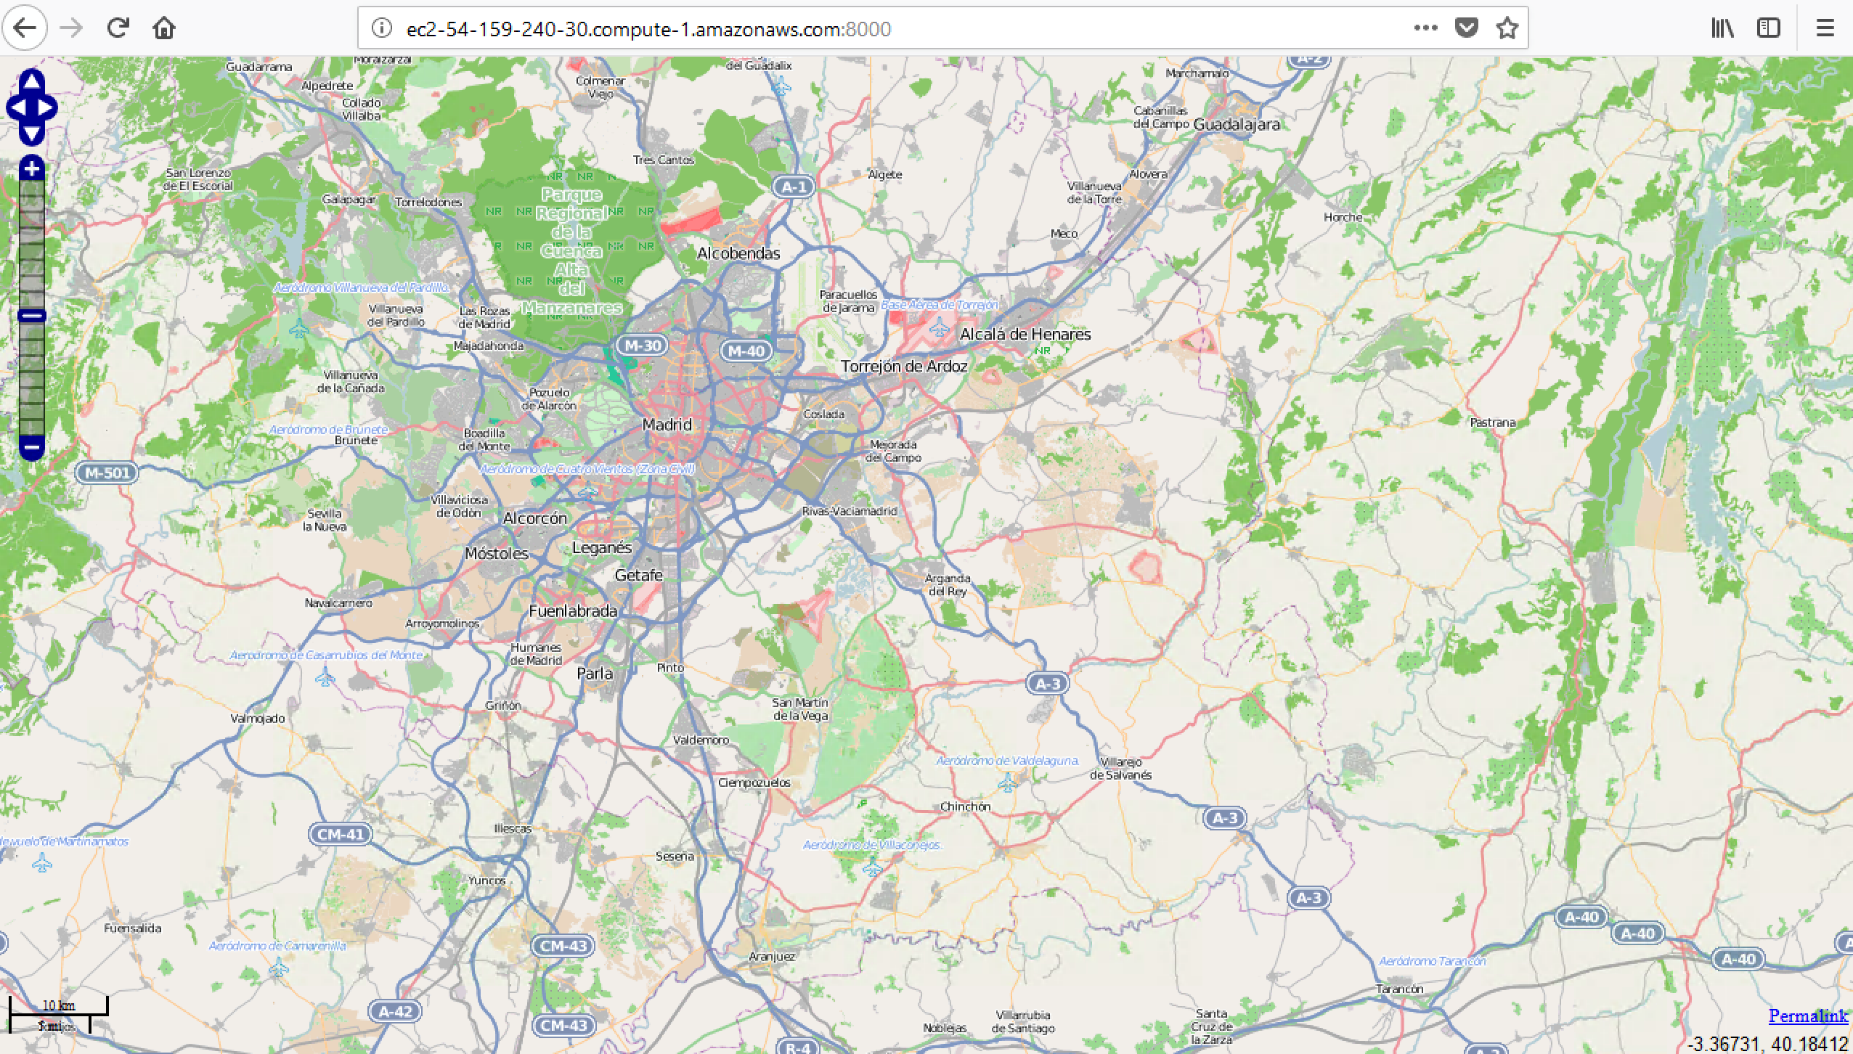The width and height of the screenshot is (1853, 1054).
Task: Reload the current page
Action: pyautogui.click(x=118, y=28)
